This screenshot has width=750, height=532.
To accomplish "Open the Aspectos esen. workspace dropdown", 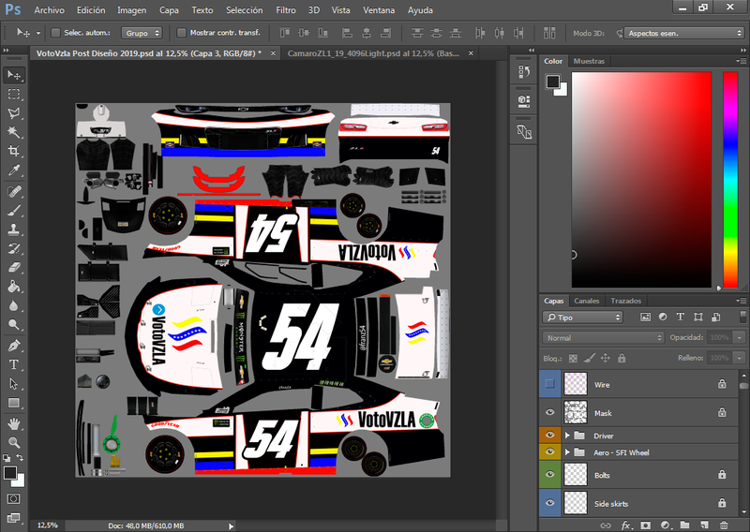I will [683, 33].
